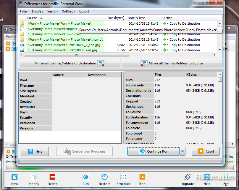Open the Rollback menu
The image size is (239, 190).
pos(68,11)
